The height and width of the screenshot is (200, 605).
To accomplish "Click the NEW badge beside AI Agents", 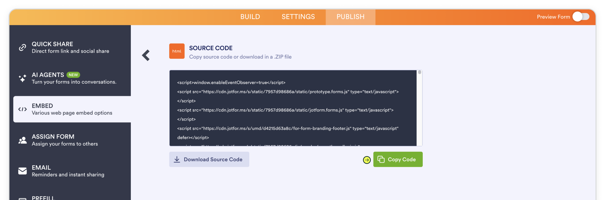I will (73, 75).
